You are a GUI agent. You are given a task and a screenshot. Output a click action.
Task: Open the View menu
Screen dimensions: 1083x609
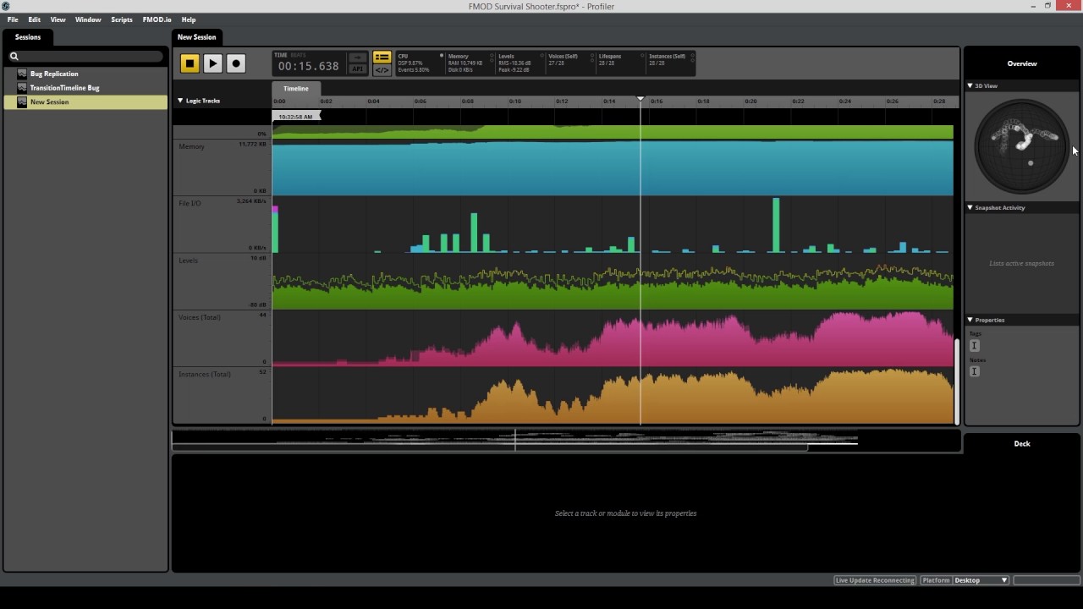point(58,19)
